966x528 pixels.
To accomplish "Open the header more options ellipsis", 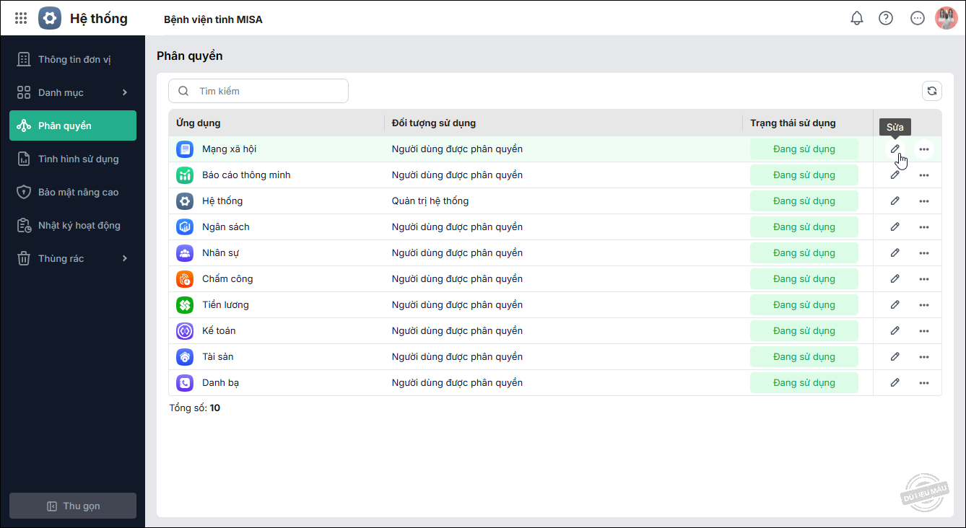I will coord(918,19).
